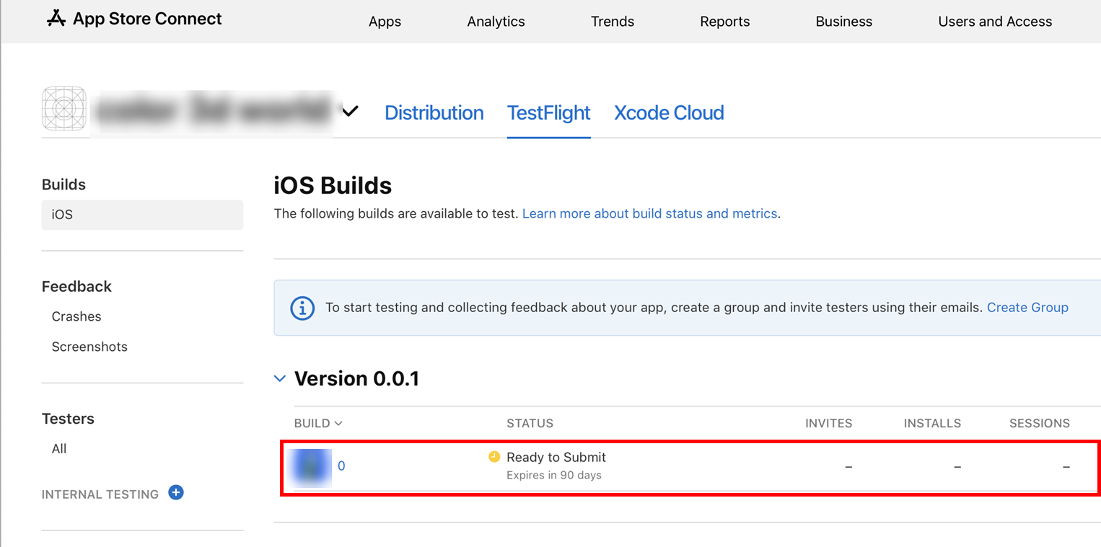
Task: Click the INSTALLS column header
Action: point(932,423)
